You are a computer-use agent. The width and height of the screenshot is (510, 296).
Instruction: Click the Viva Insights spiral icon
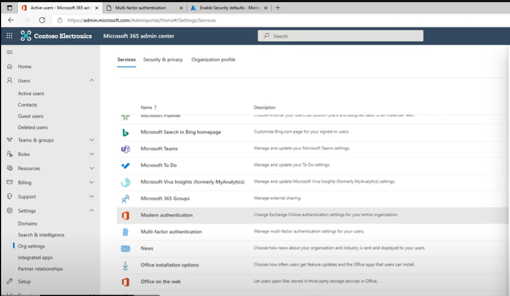click(125, 182)
